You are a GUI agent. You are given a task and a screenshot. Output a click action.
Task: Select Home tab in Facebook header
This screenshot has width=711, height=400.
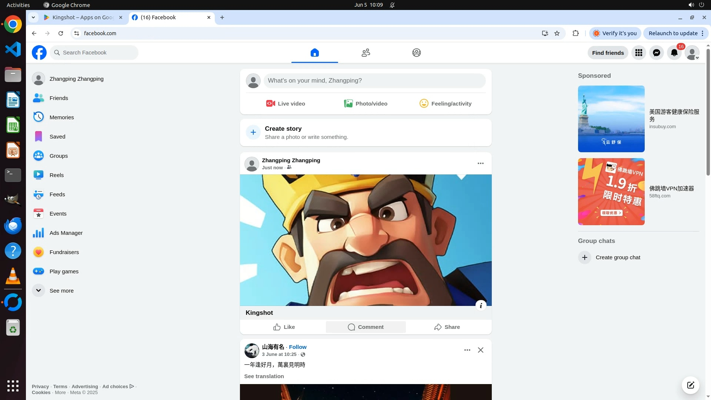click(314, 53)
